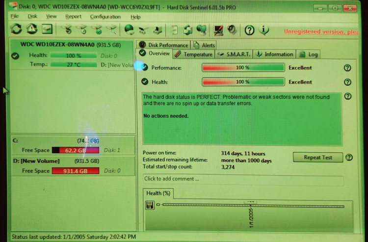Click the green circular arrows refresh icon
The height and width of the screenshot is (242, 368).
point(16,29)
